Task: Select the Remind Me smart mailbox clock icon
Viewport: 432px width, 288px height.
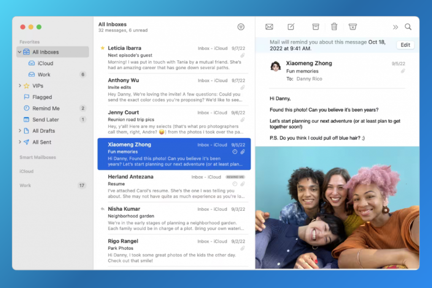Action: coord(26,108)
